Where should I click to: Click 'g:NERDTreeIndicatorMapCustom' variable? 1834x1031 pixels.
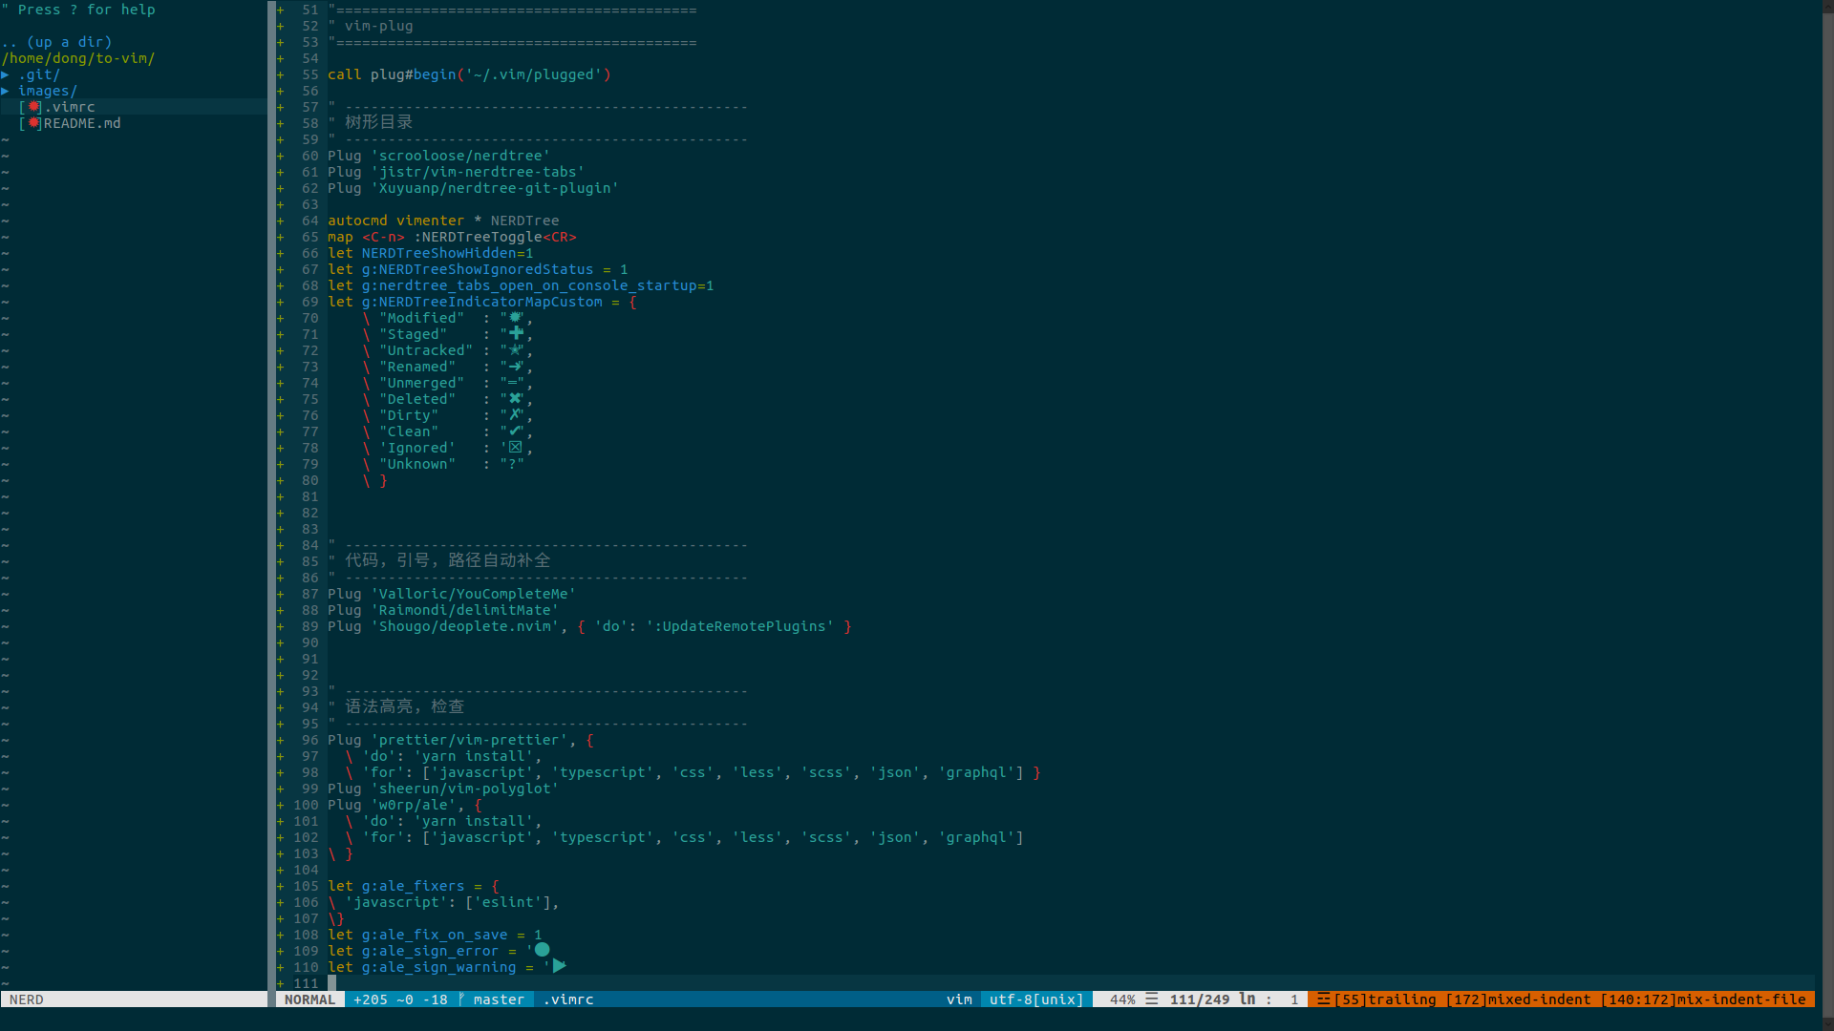point(481,302)
